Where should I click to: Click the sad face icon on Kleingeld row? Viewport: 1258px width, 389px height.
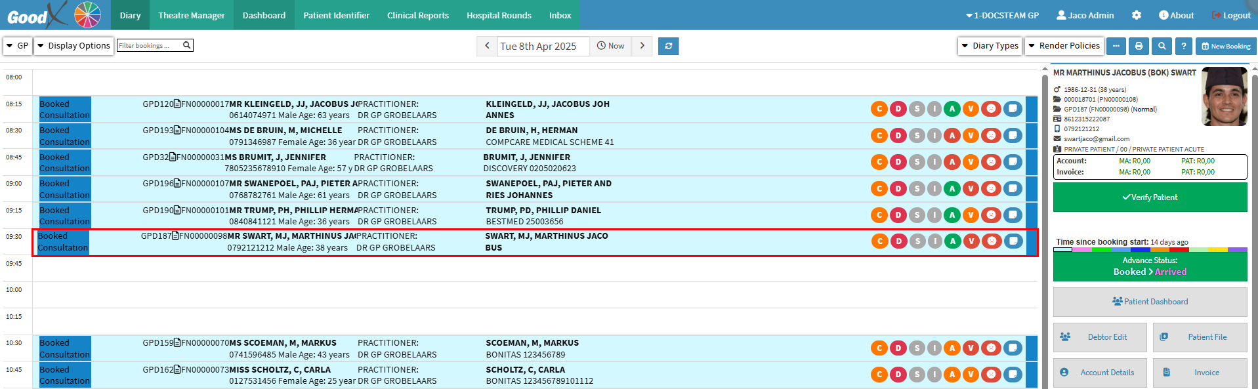click(991, 109)
